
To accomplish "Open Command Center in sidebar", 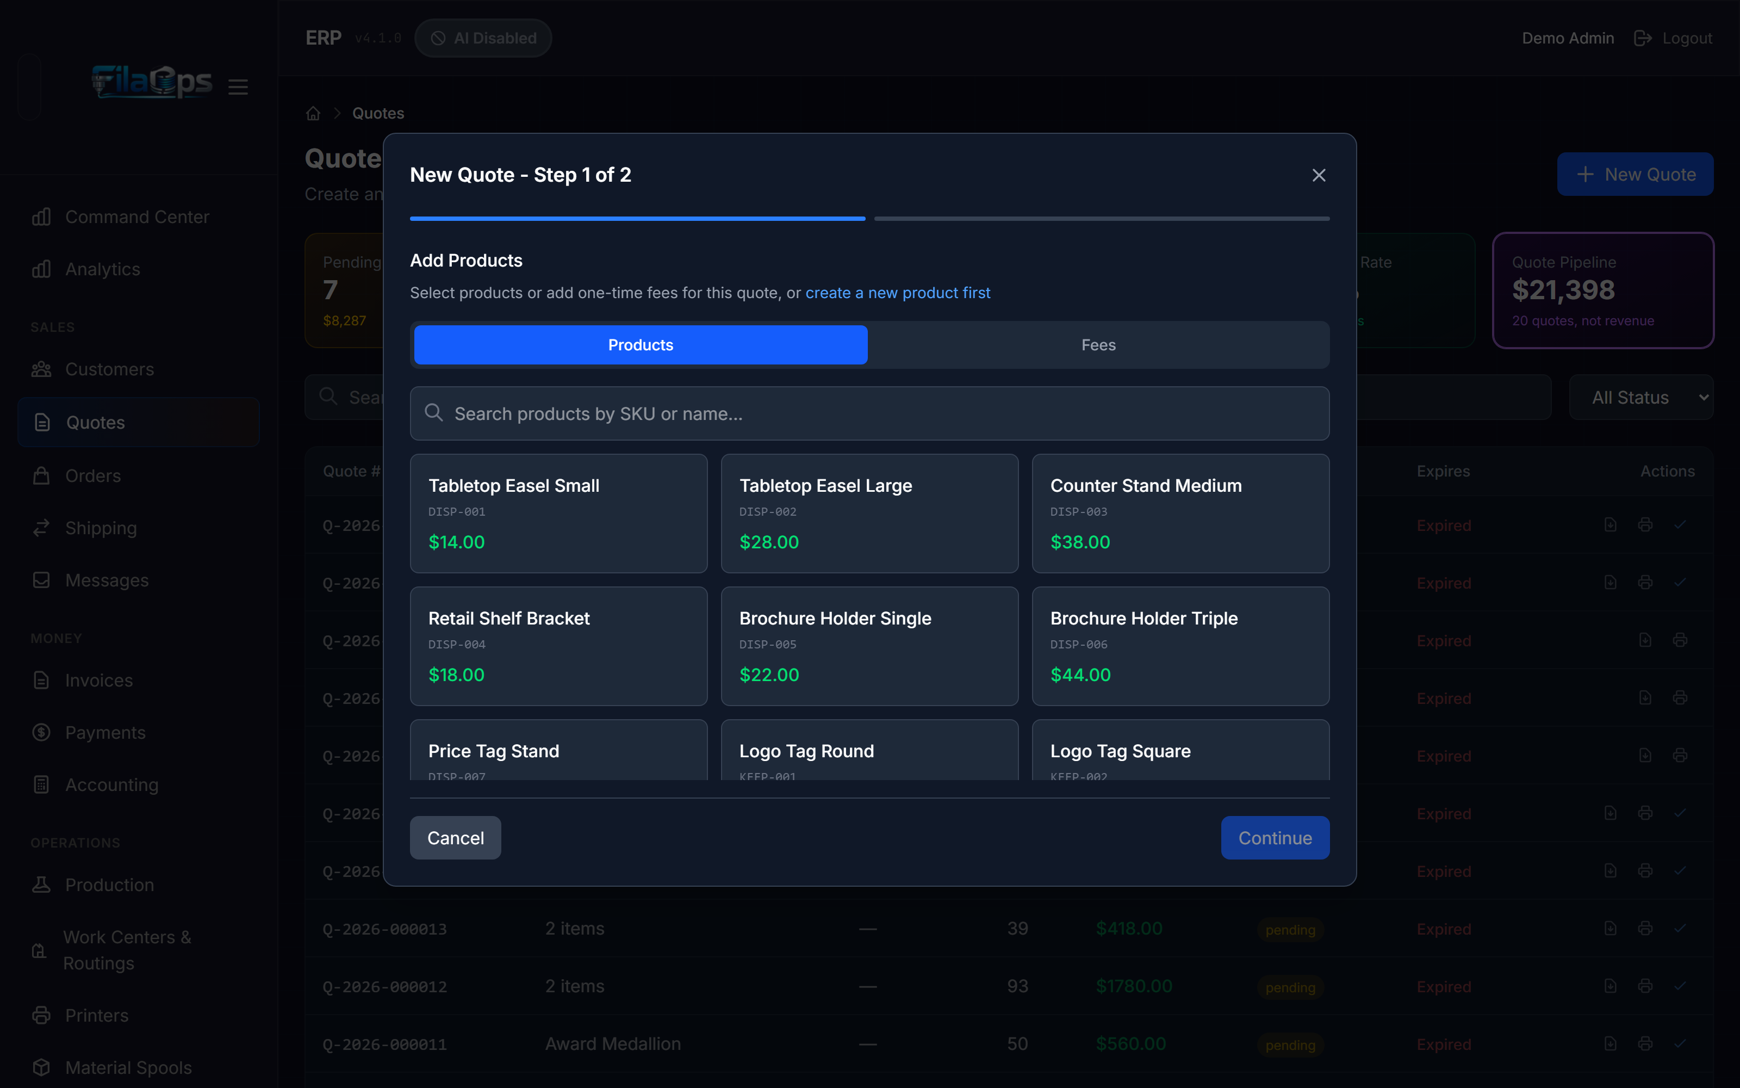I will coord(138,217).
